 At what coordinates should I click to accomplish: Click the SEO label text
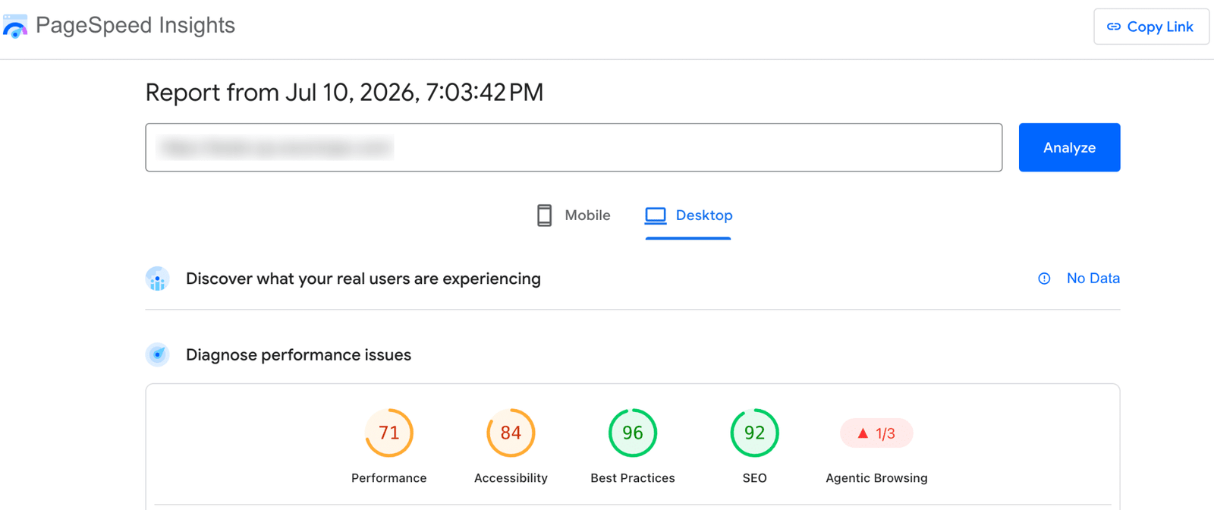click(x=754, y=478)
